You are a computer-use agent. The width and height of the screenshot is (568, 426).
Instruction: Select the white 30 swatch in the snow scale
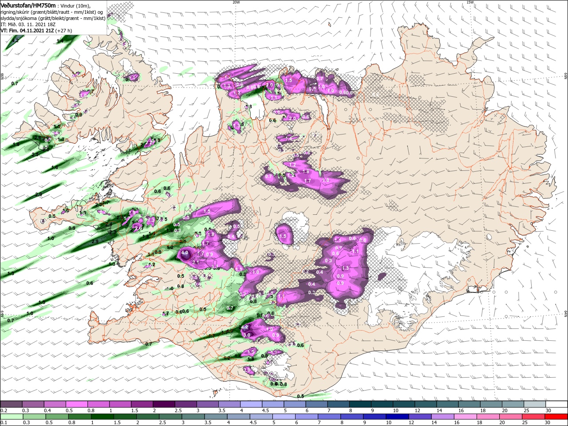[x=557, y=404]
